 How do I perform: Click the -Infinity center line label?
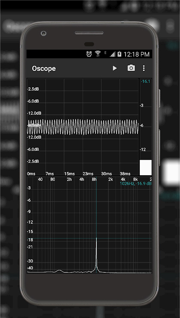tap(34, 125)
